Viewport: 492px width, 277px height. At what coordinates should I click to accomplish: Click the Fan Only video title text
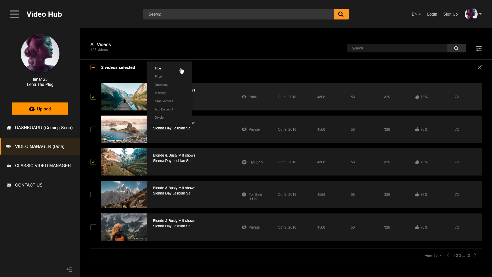coord(174,158)
